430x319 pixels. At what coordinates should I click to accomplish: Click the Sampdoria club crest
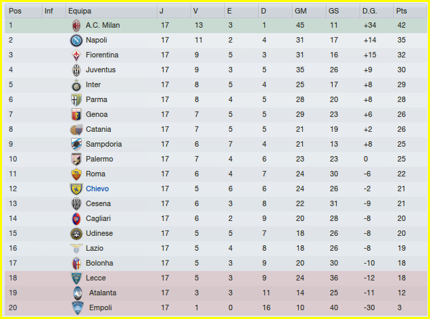(x=76, y=144)
